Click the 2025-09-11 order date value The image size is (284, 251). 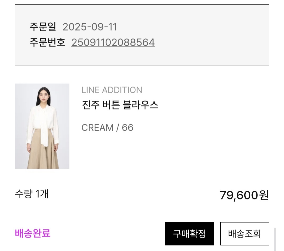pyautogui.click(x=90, y=27)
